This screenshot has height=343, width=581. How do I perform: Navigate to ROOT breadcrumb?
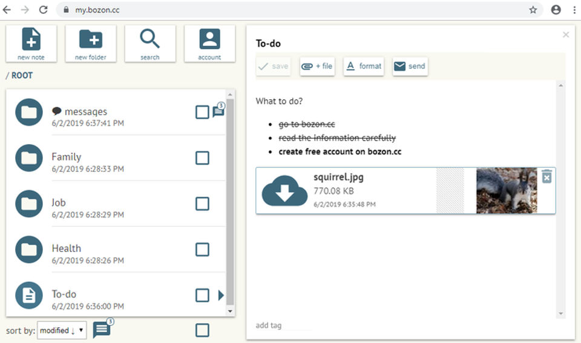22,76
